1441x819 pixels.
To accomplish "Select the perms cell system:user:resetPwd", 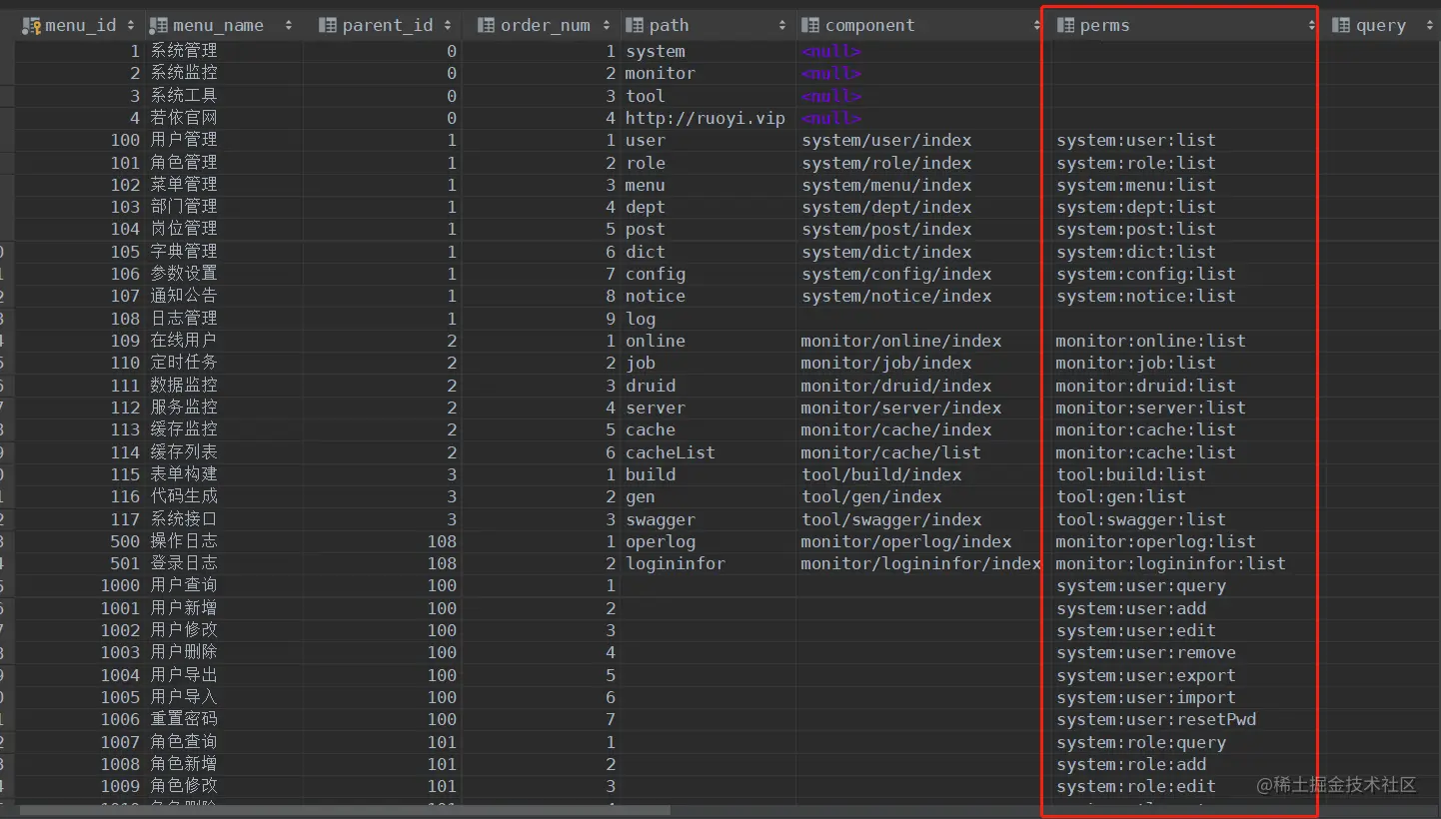I will tap(1156, 719).
